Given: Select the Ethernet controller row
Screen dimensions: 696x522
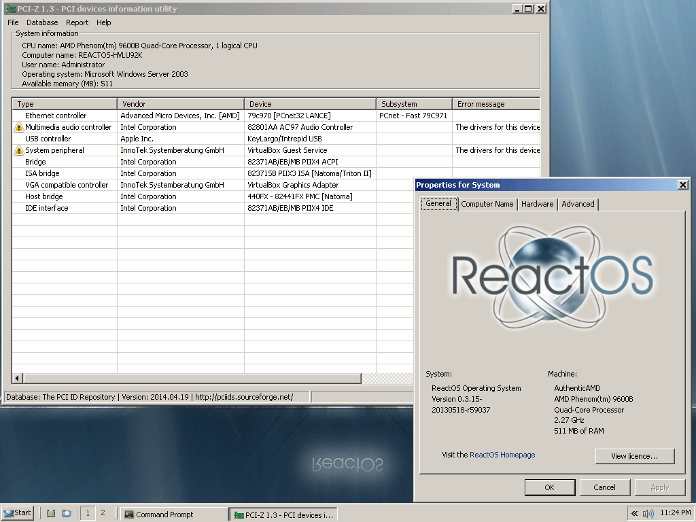Looking at the screenshot, I should 276,116.
